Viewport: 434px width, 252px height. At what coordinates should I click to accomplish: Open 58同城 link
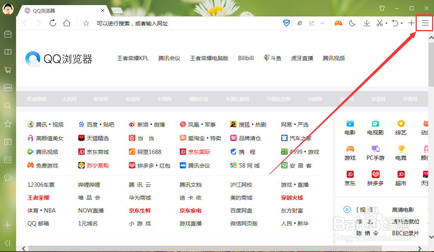pos(245,166)
